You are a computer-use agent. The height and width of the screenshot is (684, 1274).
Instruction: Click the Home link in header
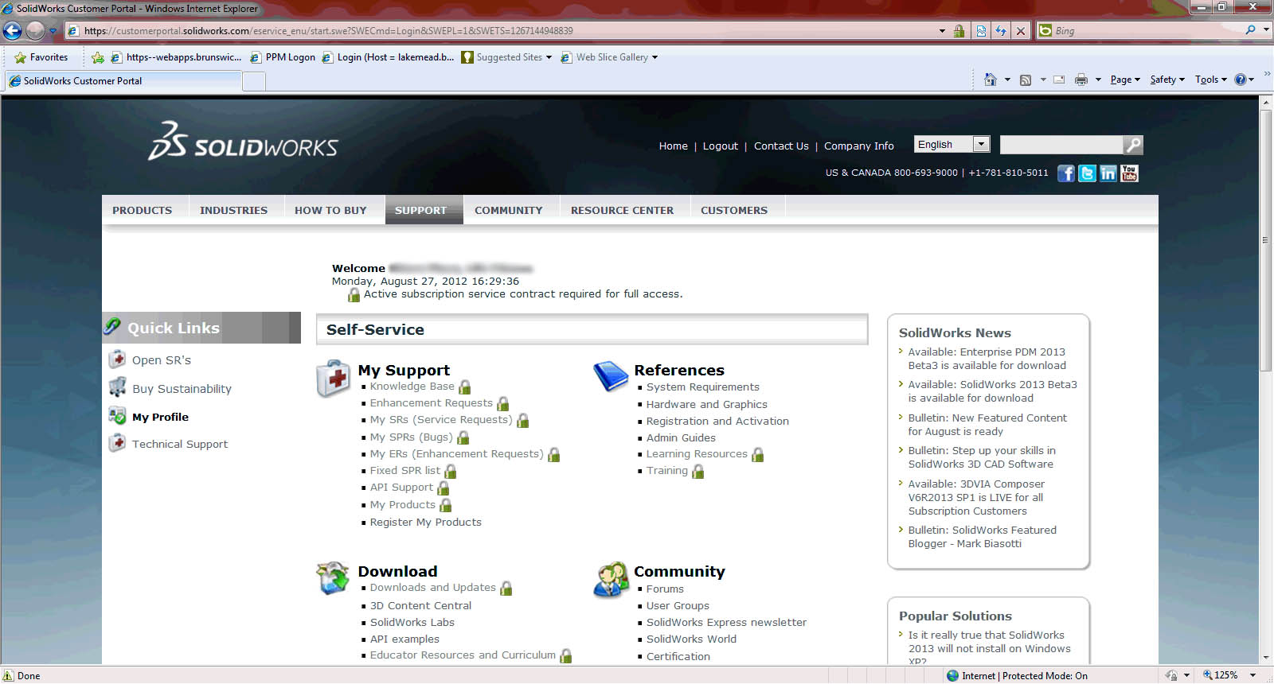673,146
